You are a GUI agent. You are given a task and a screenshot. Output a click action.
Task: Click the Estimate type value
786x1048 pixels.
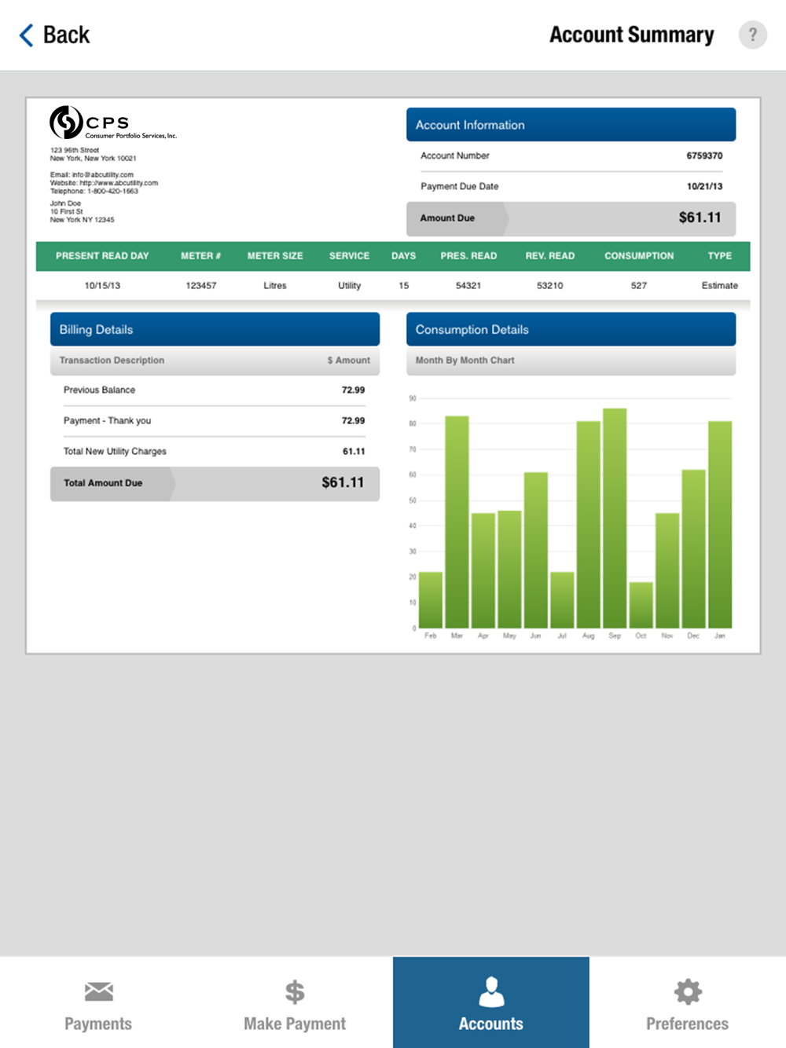(x=720, y=286)
